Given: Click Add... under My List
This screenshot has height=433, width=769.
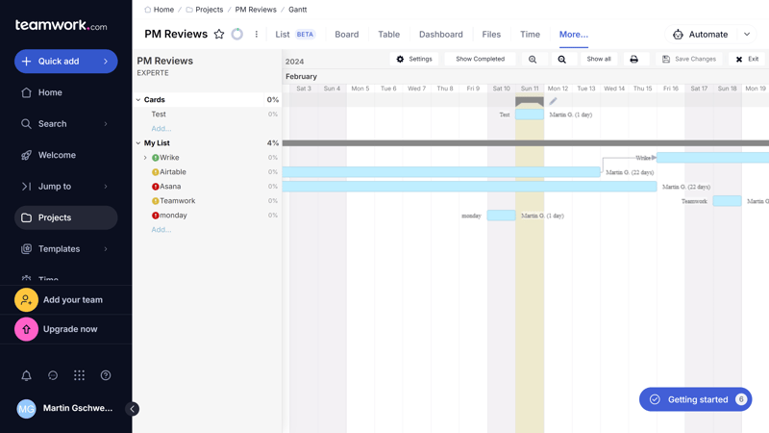Looking at the screenshot, I should click(161, 230).
